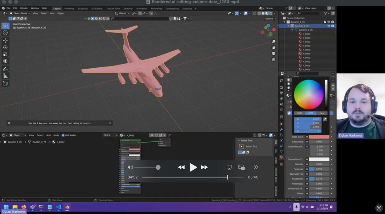385x214 pixels.
Task: Toggle render camera icon of selected Ilyushin_Il_76 object
Action: [333, 26]
